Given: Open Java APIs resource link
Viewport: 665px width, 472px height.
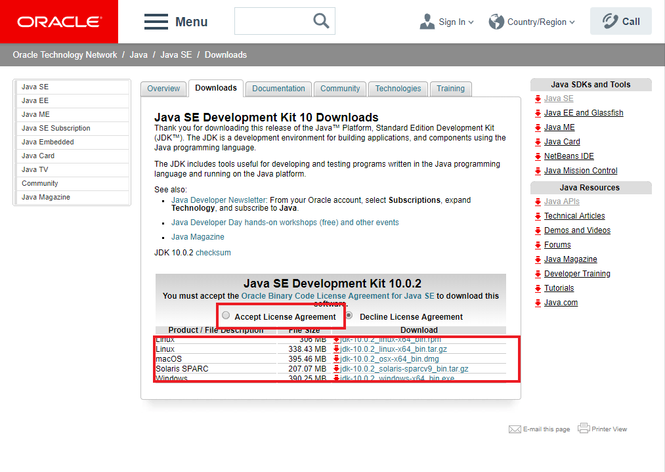Looking at the screenshot, I should (561, 202).
